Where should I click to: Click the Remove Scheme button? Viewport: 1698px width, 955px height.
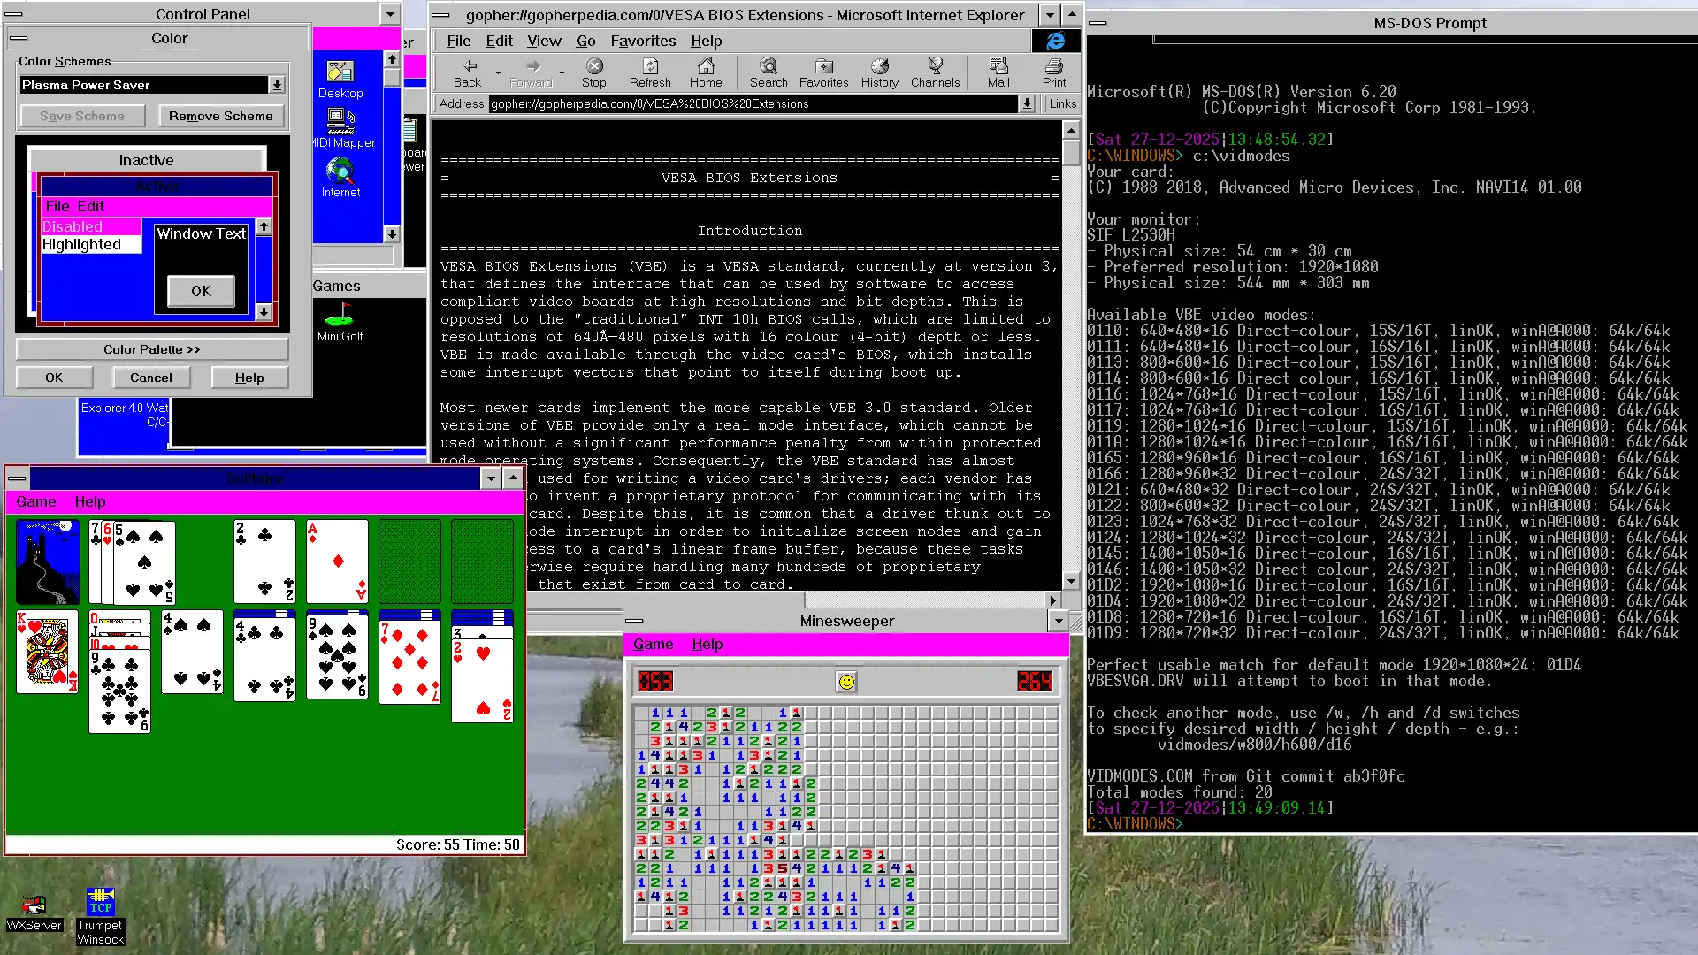pos(220,116)
